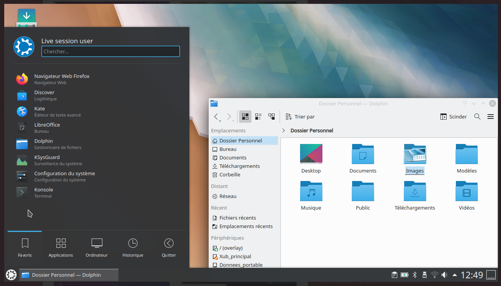Image resolution: width=501 pixels, height=286 pixels.
Task: Click the 12:49 clock
Action: [472, 275]
